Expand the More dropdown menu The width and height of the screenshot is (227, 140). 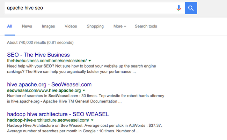coord(119,26)
